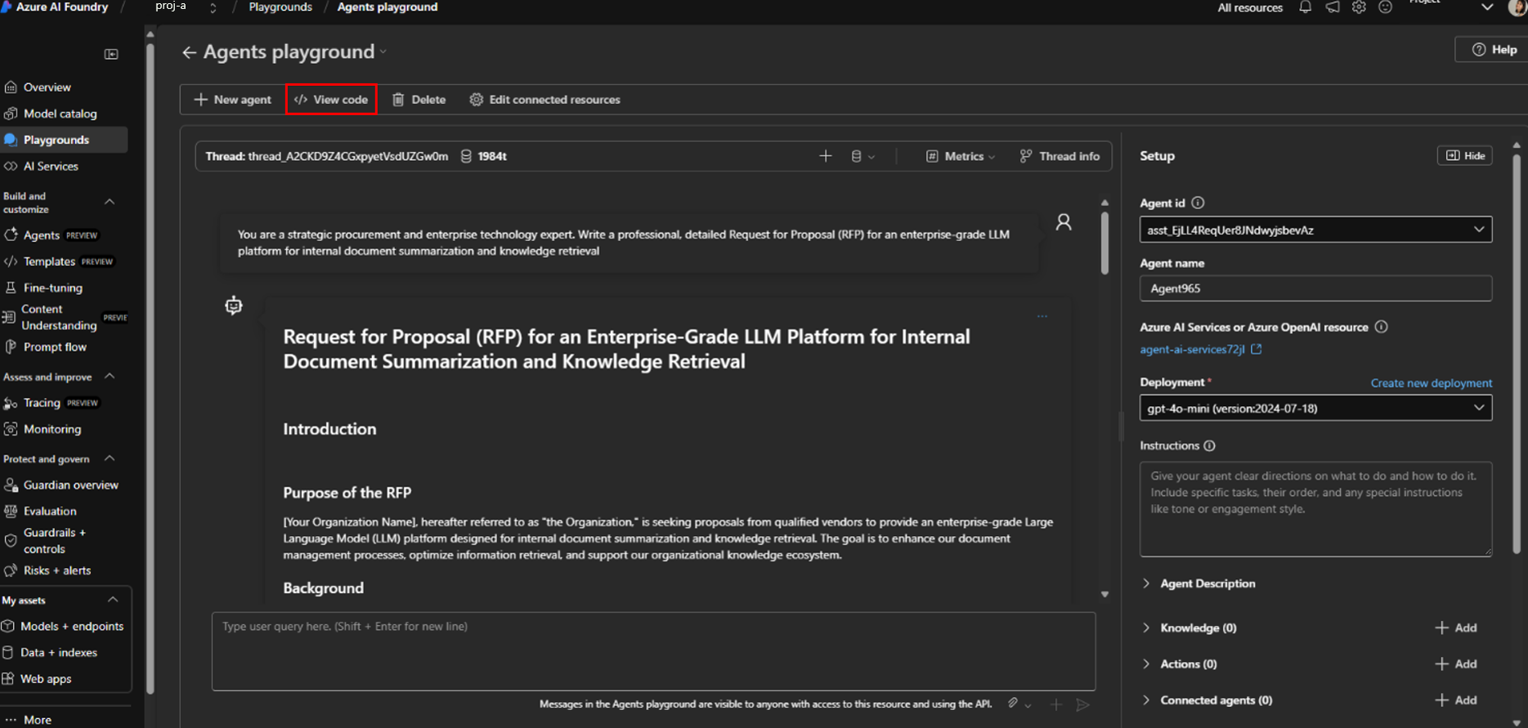Hide the Setup panel
The image size is (1528, 728).
1465,155
